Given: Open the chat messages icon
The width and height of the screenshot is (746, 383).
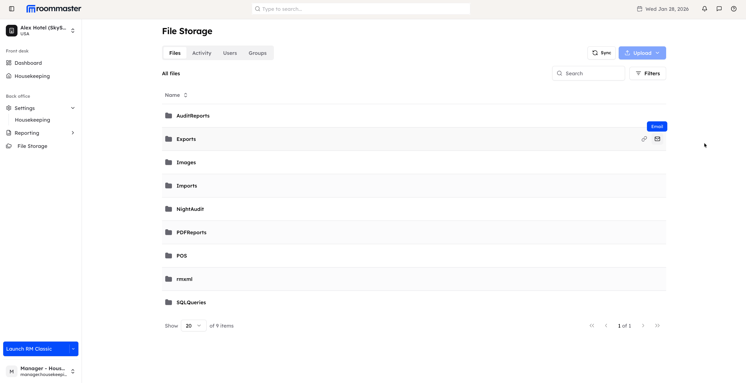Looking at the screenshot, I should coord(719,9).
